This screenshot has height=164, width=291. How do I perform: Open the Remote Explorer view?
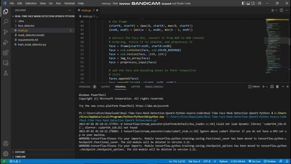pyautogui.click(x=5, y=63)
